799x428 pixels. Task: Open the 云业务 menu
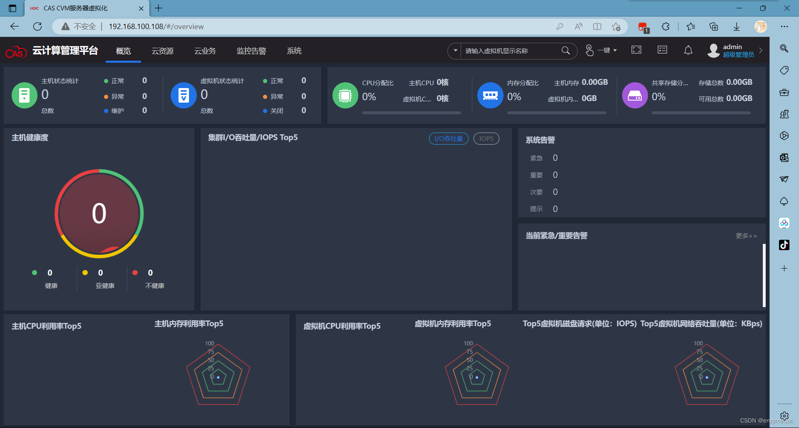click(x=205, y=51)
